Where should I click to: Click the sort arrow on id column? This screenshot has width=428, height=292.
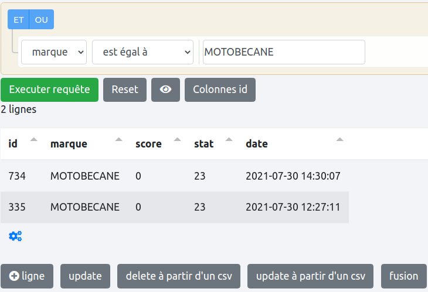click(33, 140)
